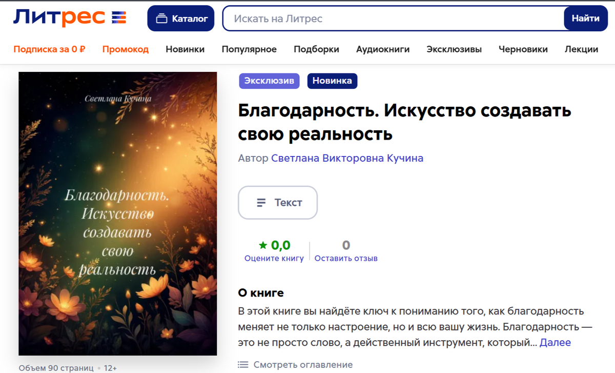Select the Эксклюзив badge

(x=269, y=81)
